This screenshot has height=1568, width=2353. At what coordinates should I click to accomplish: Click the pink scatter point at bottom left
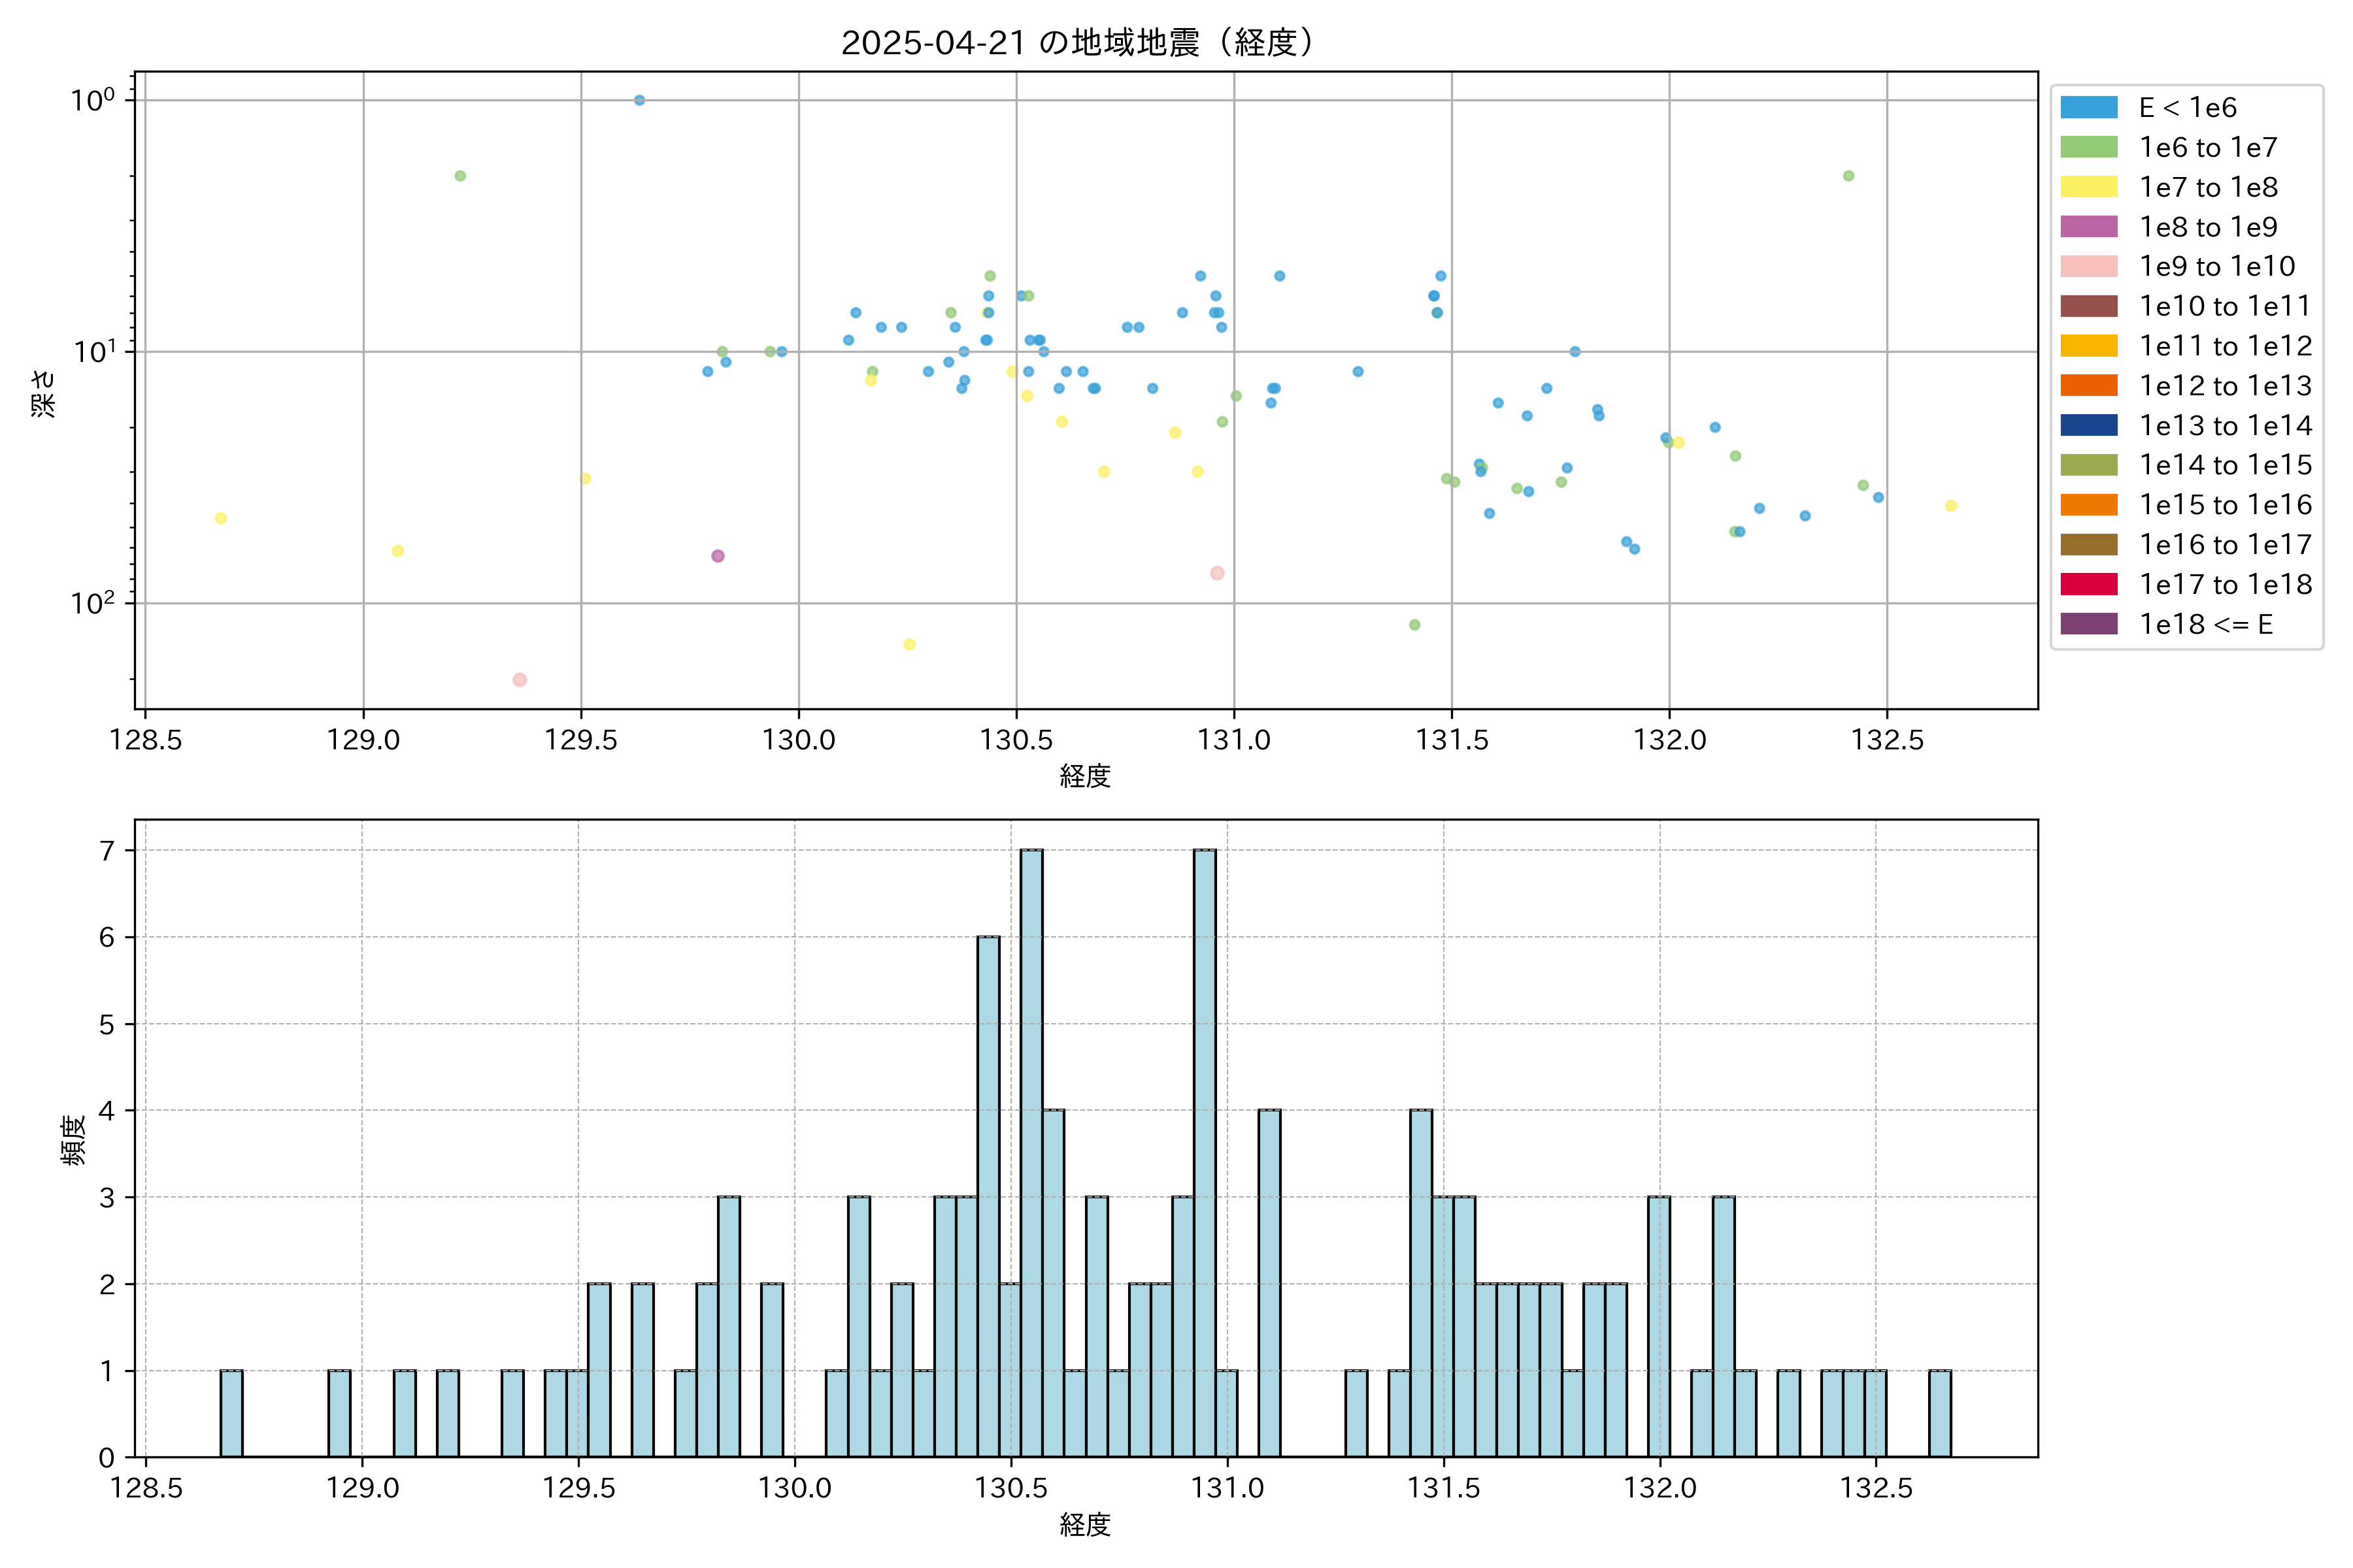pyautogui.click(x=519, y=680)
